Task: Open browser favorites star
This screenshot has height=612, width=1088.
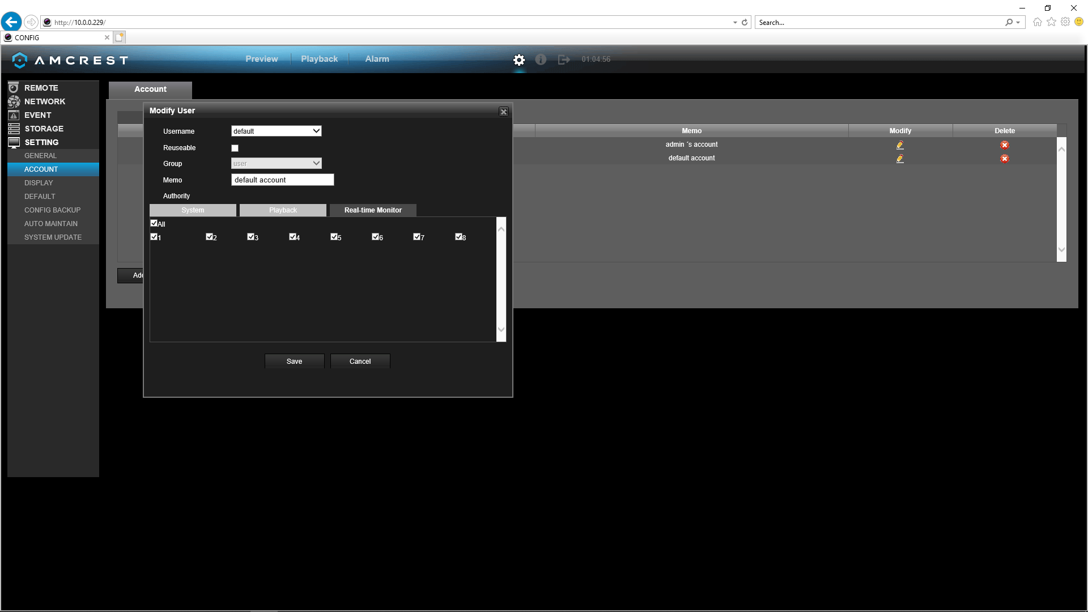Action: 1051,22
